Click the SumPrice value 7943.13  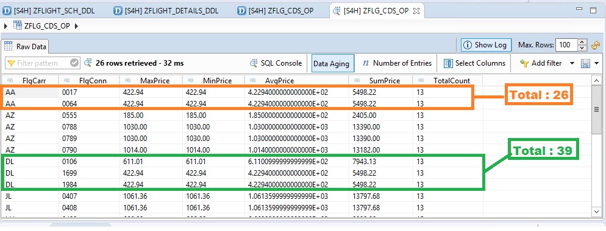click(x=364, y=162)
